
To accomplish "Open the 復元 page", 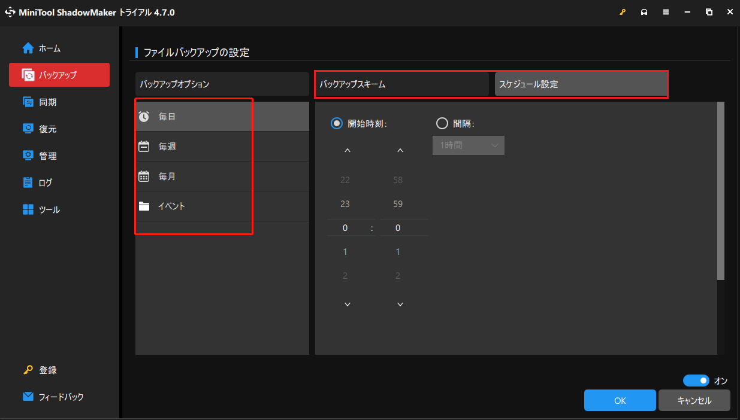I will tap(59, 129).
